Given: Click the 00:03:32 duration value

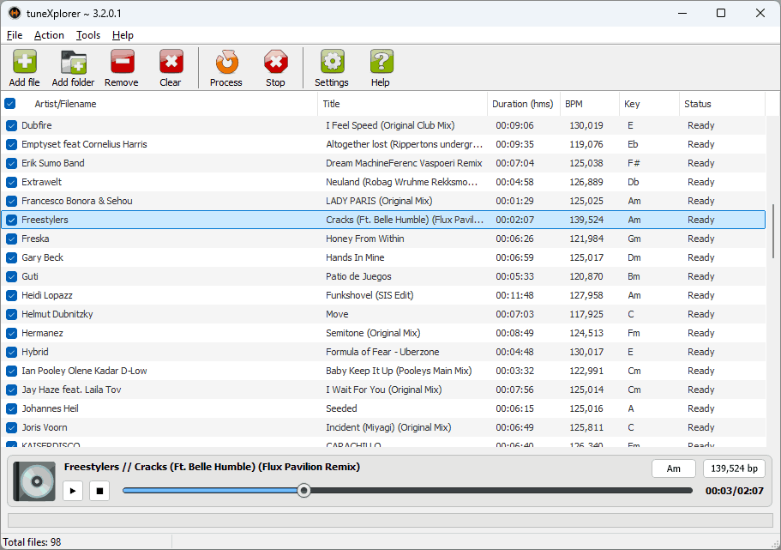Looking at the screenshot, I should coord(514,371).
